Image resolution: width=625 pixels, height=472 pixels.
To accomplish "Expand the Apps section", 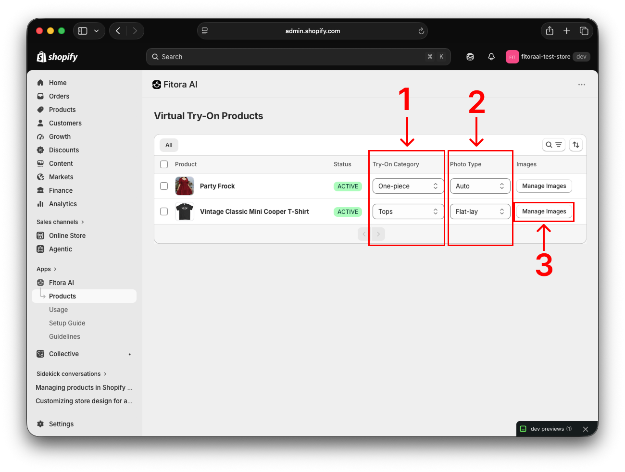I will (x=47, y=269).
